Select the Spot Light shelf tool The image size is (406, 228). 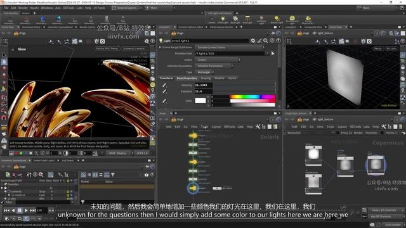(235, 20)
